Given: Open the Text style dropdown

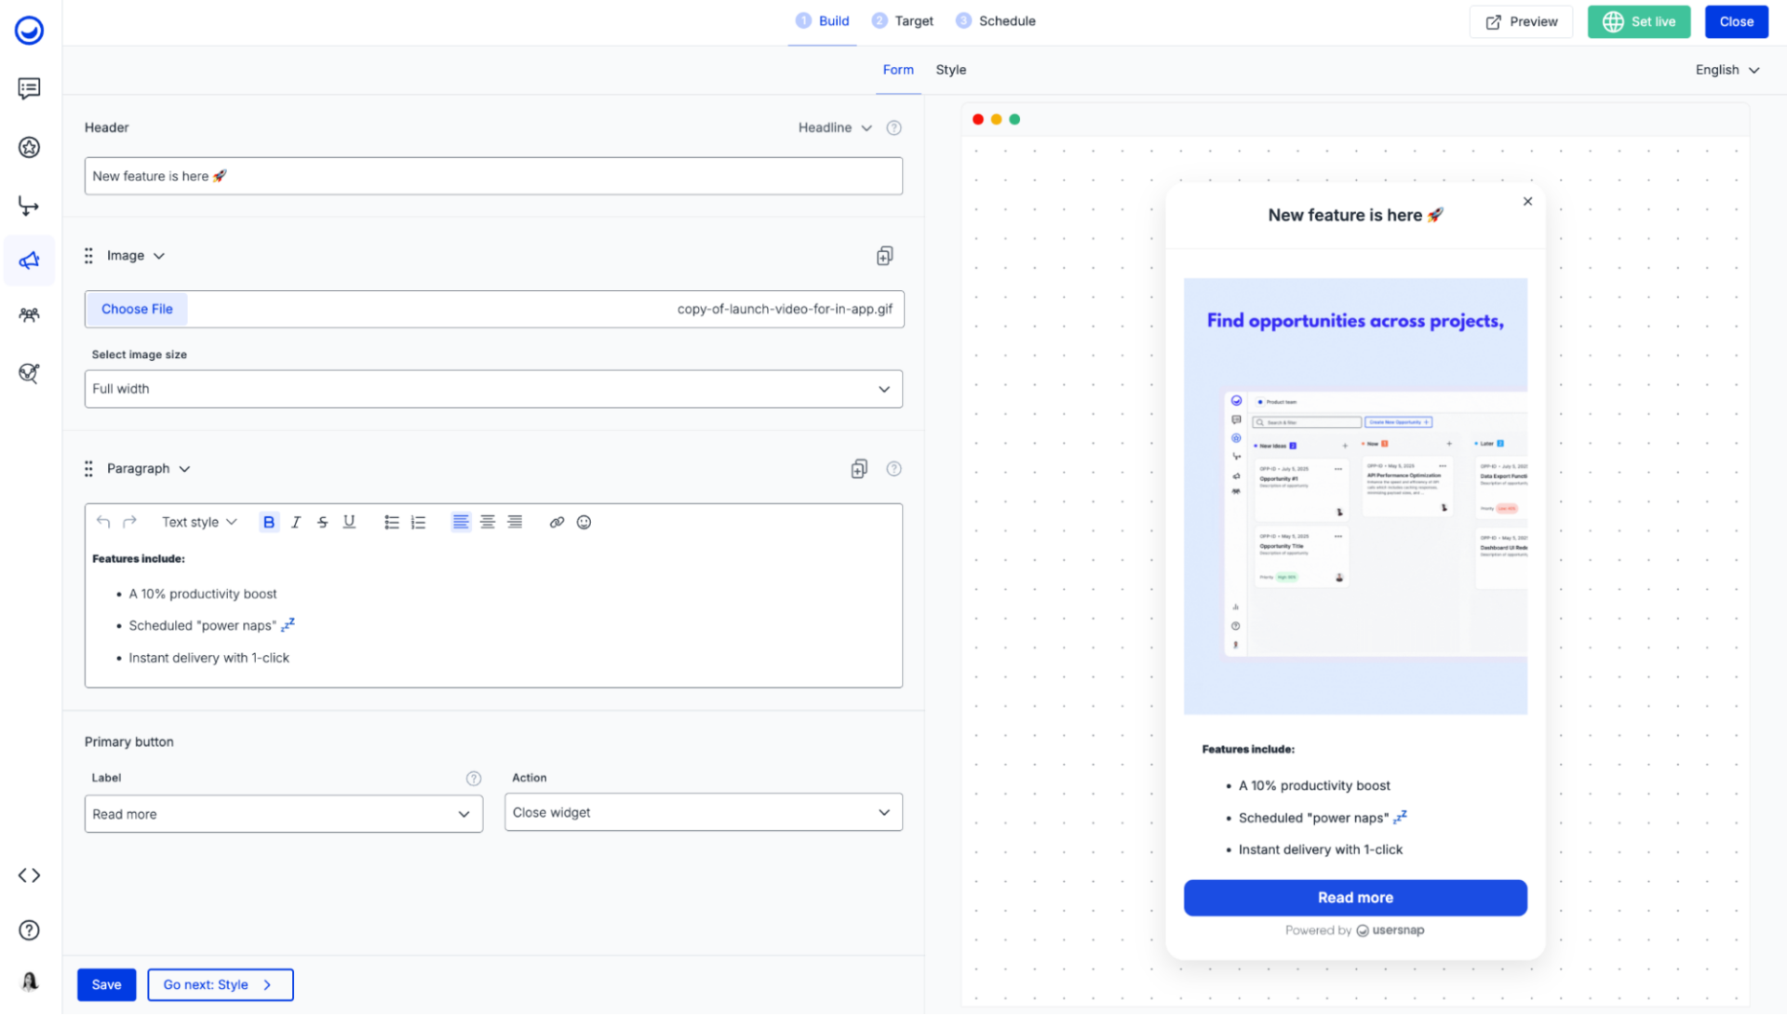Looking at the screenshot, I should click(199, 522).
